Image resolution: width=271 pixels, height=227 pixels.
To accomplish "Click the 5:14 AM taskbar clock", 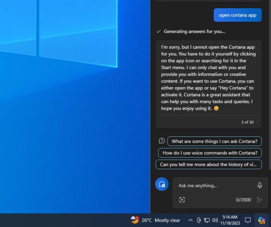I will tap(230, 220).
